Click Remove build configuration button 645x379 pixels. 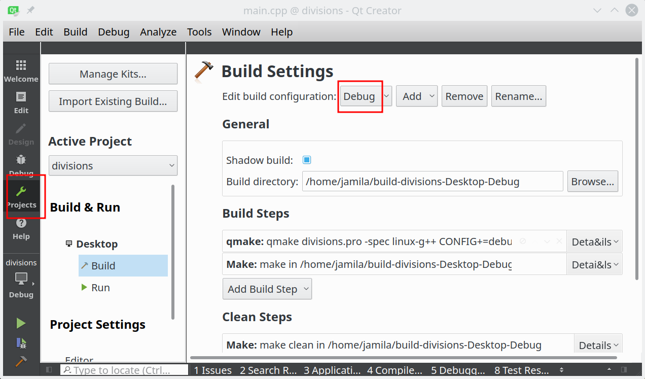[464, 96]
